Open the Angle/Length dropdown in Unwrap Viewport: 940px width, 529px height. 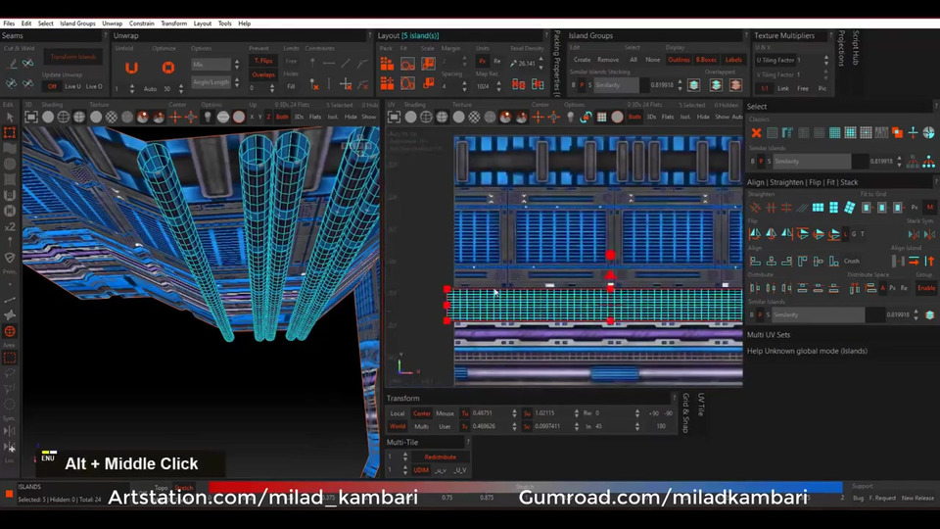pos(211,82)
